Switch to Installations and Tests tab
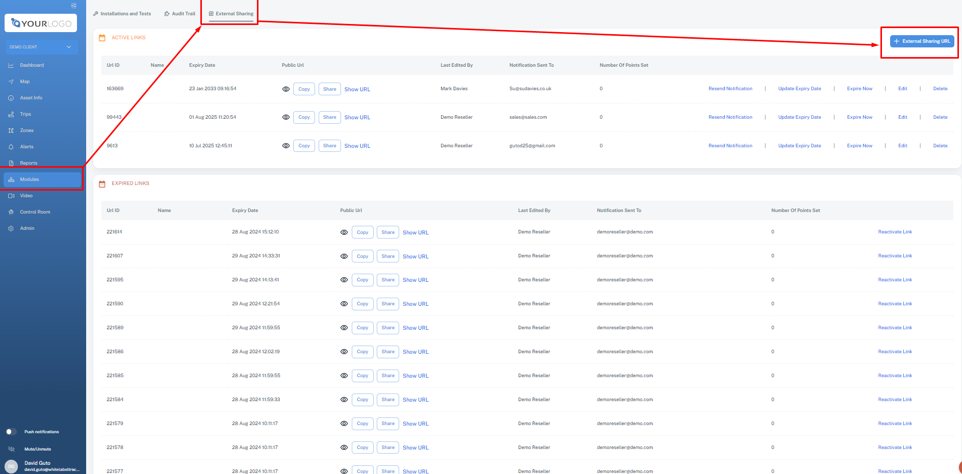The width and height of the screenshot is (962, 474). pos(122,14)
